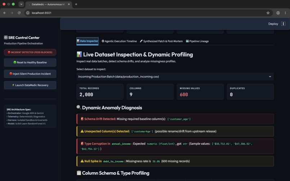
Task: Click Orchestrator: Google ADK & Gemini line
Action: [25, 113]
